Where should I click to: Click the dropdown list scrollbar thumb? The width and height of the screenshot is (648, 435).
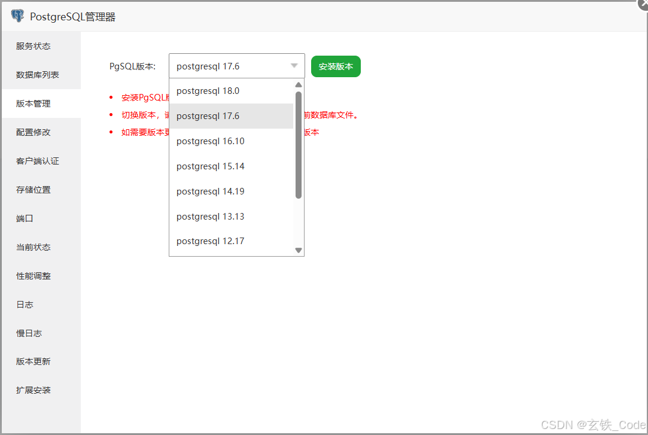click(299, 145)
